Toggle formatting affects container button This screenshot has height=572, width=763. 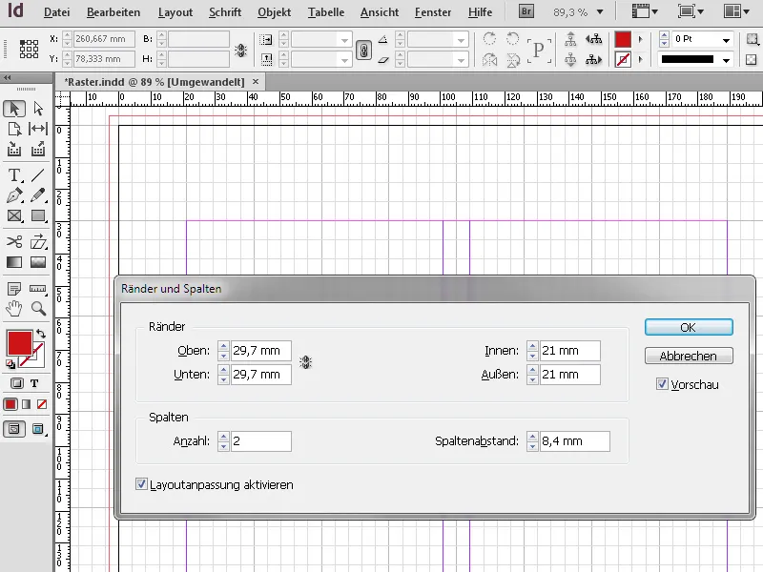coord(17,383)
